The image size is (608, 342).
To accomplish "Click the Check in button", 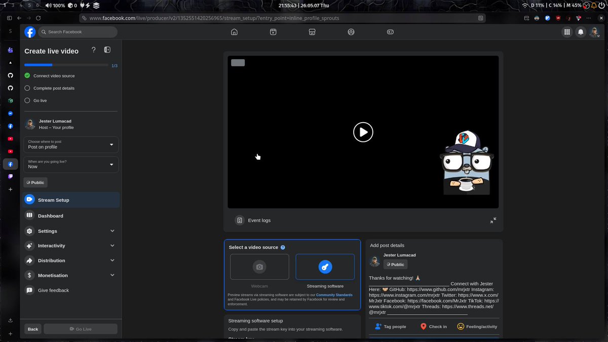I will [x=434, y=326].
